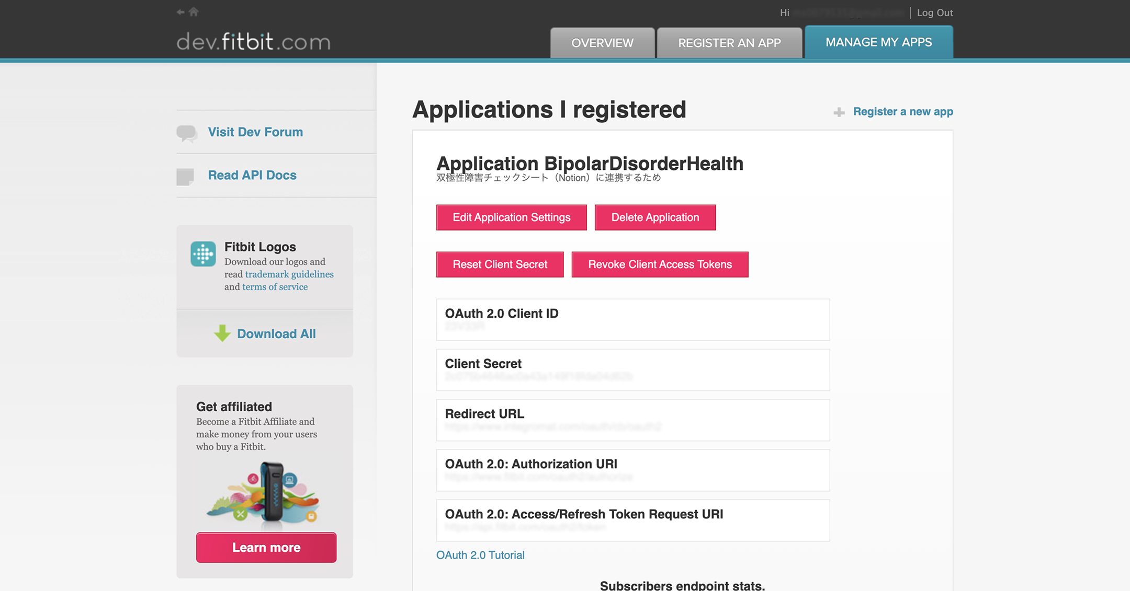Open the OAuth 2.0 Tutorial link
Image resolution: width=1130 pixels, height=591 pixels.
(x=480, y=555)
